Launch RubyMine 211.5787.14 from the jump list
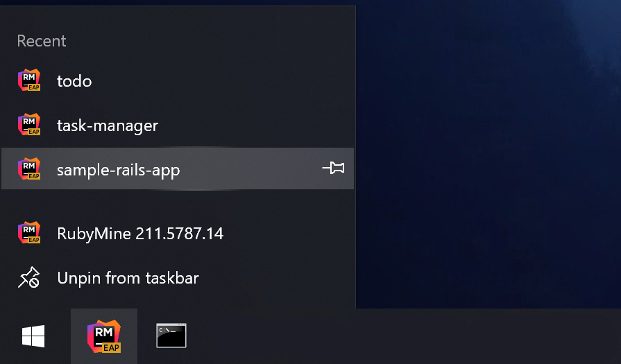 (x=178, y=233)
